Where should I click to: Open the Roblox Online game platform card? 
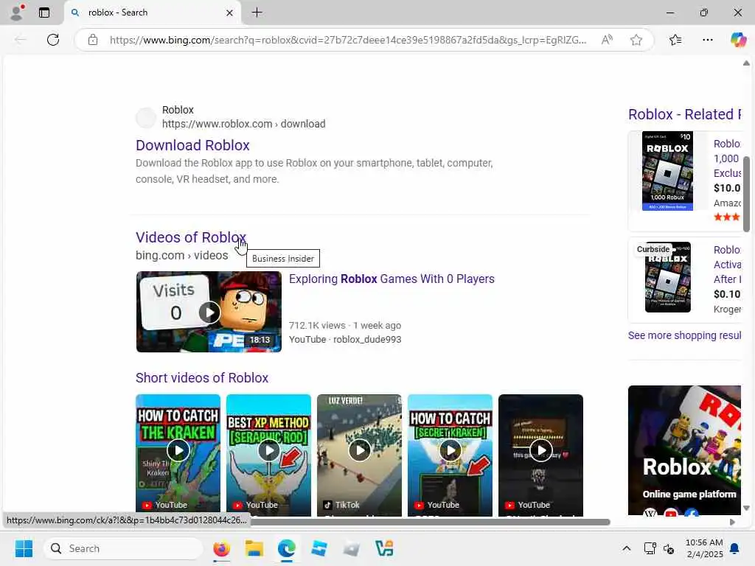point(684,450)
